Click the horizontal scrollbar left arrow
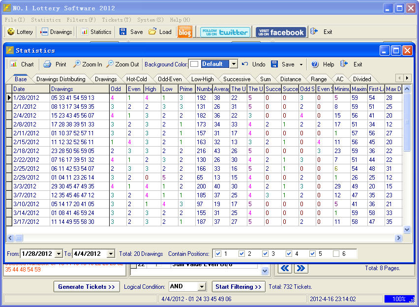The width and height of the screenshot is (419, 307). point(10,238)
